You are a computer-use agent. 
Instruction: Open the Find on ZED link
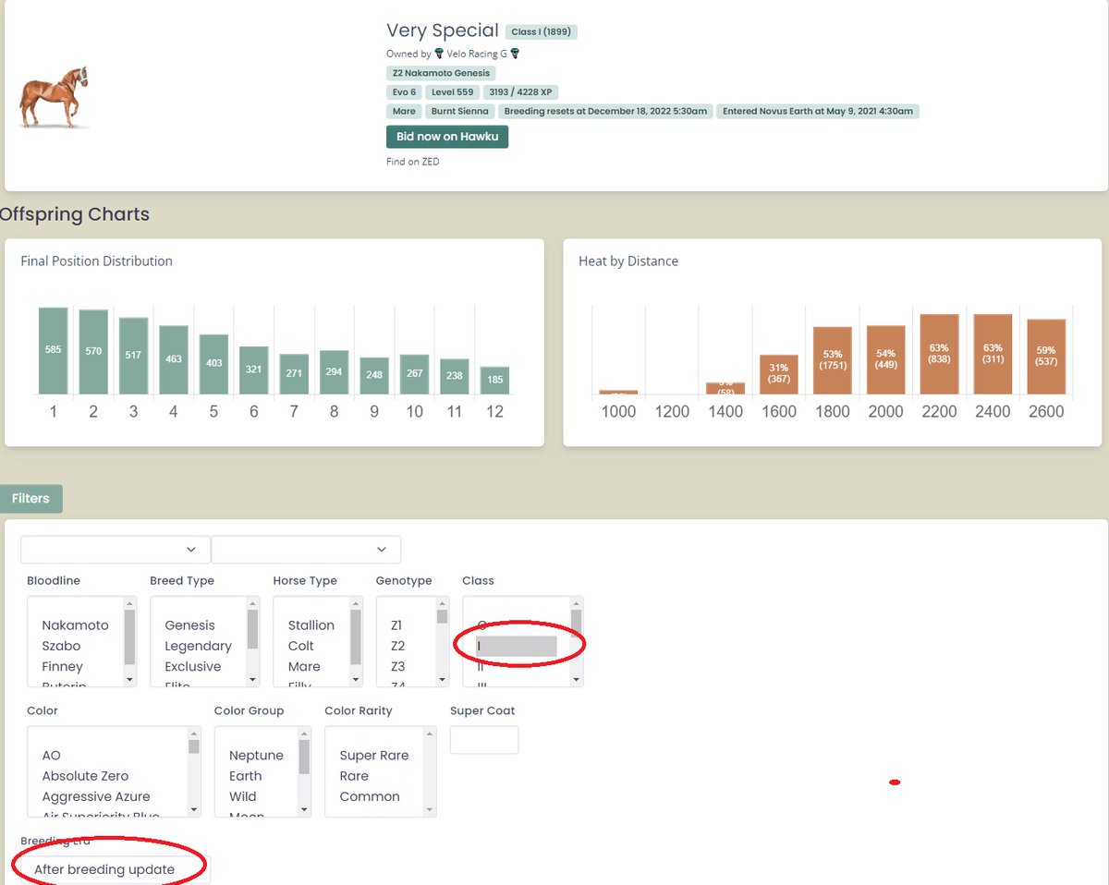(413, 162)
